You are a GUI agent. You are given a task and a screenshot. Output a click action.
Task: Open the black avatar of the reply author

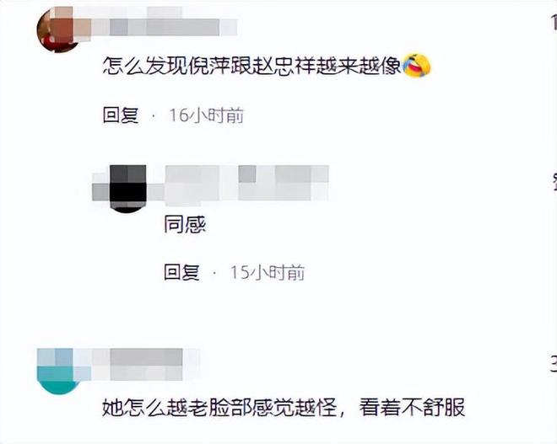128,189
